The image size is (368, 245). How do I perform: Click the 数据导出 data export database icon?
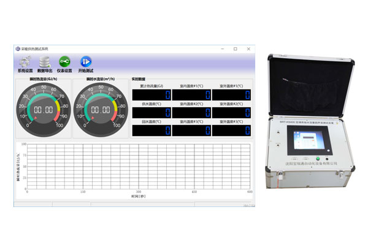[45, 61]
